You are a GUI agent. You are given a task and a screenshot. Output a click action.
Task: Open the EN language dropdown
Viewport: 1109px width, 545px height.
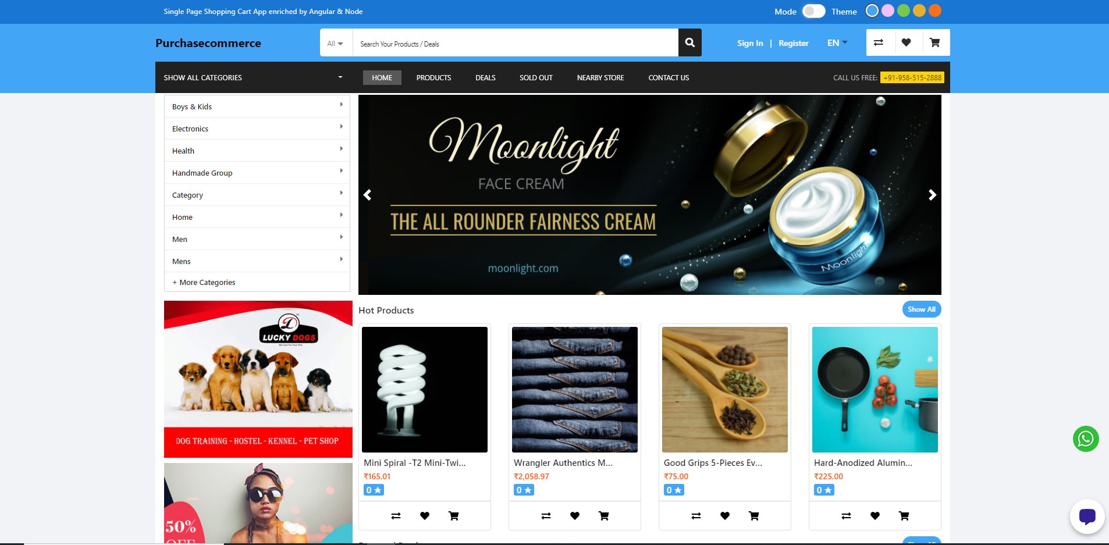837,43
